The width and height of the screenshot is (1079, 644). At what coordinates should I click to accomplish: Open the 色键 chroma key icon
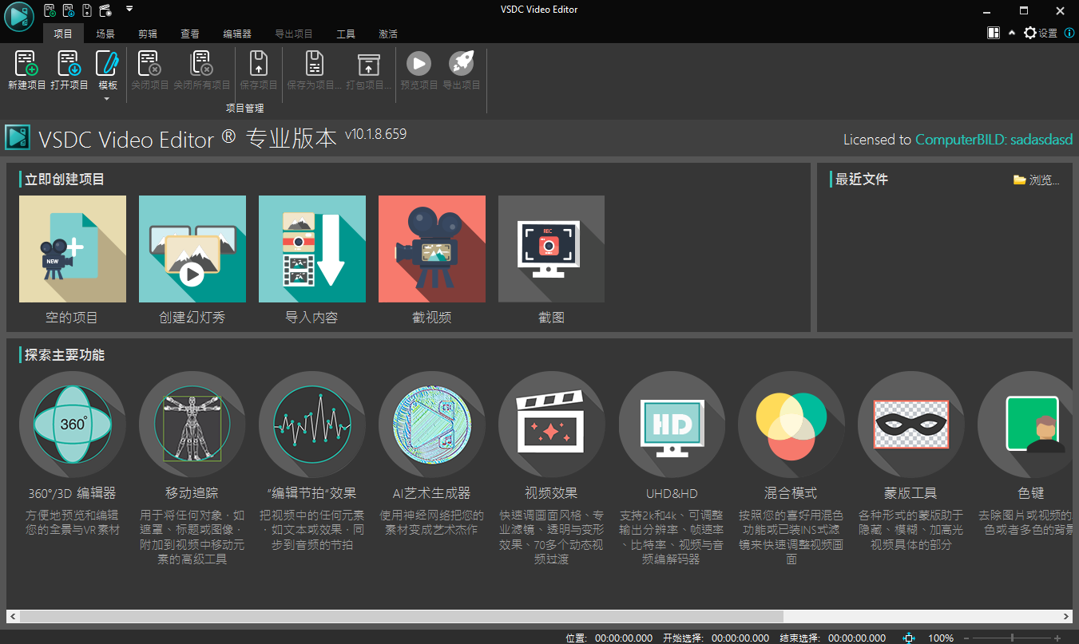click(x=1025, y=425)
